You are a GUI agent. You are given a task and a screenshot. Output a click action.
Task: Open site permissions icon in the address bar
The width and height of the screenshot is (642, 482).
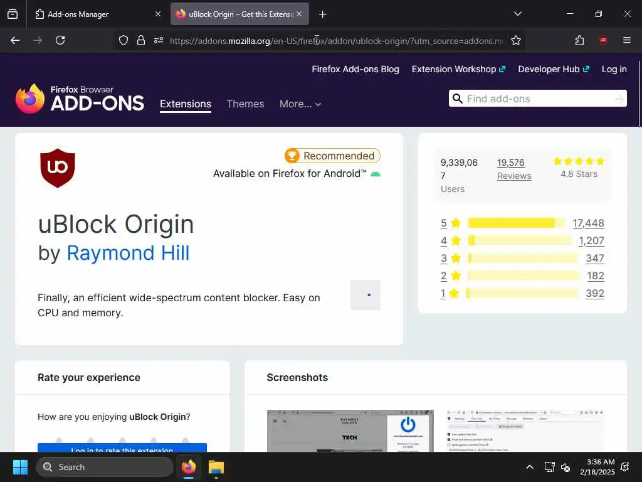pyautogui.click(x=159, y=41)
